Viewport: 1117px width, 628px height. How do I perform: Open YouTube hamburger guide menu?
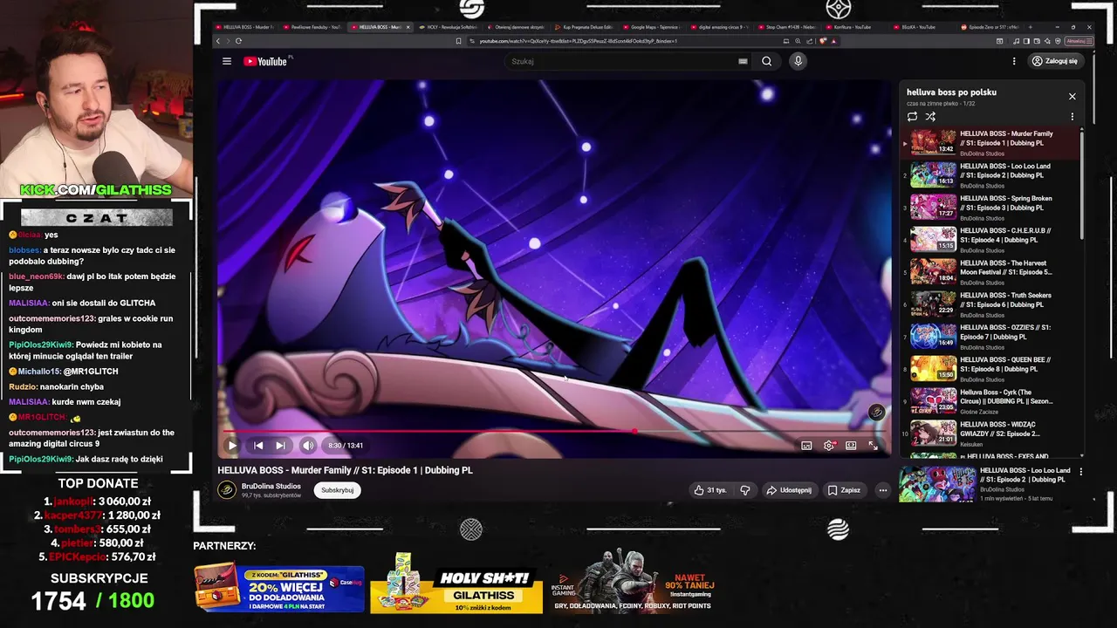pos(227,61)
